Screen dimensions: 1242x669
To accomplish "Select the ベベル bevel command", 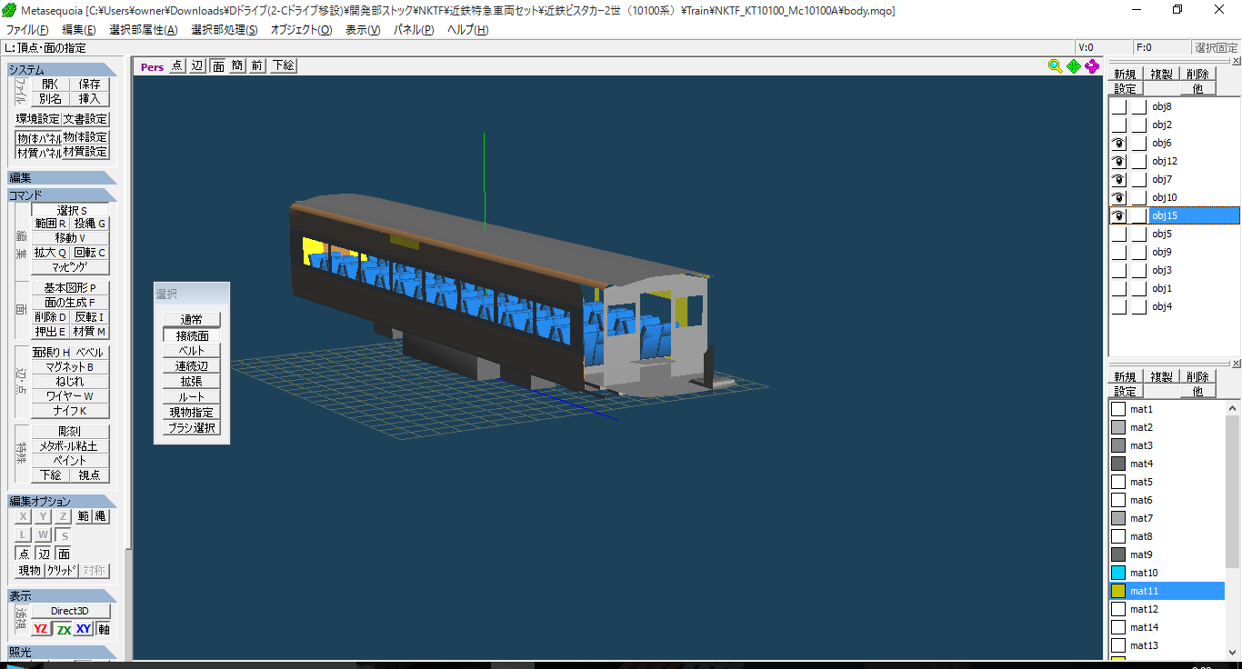I will (90, 353).
